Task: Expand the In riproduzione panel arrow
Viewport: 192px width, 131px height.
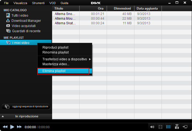Action: (3, 116)
